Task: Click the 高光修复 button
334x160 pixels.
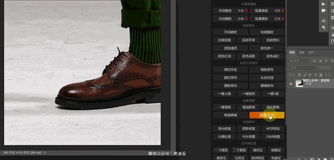Action: (224, 129)
